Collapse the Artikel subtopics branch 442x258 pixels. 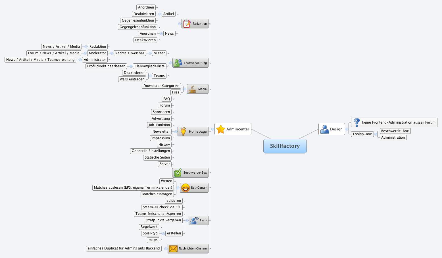click(x=160, y=14)
